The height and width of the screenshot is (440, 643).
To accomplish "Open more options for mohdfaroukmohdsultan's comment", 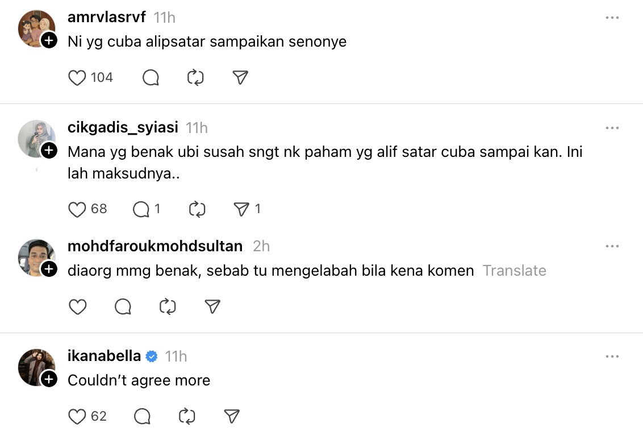I will tap(612, 246).
